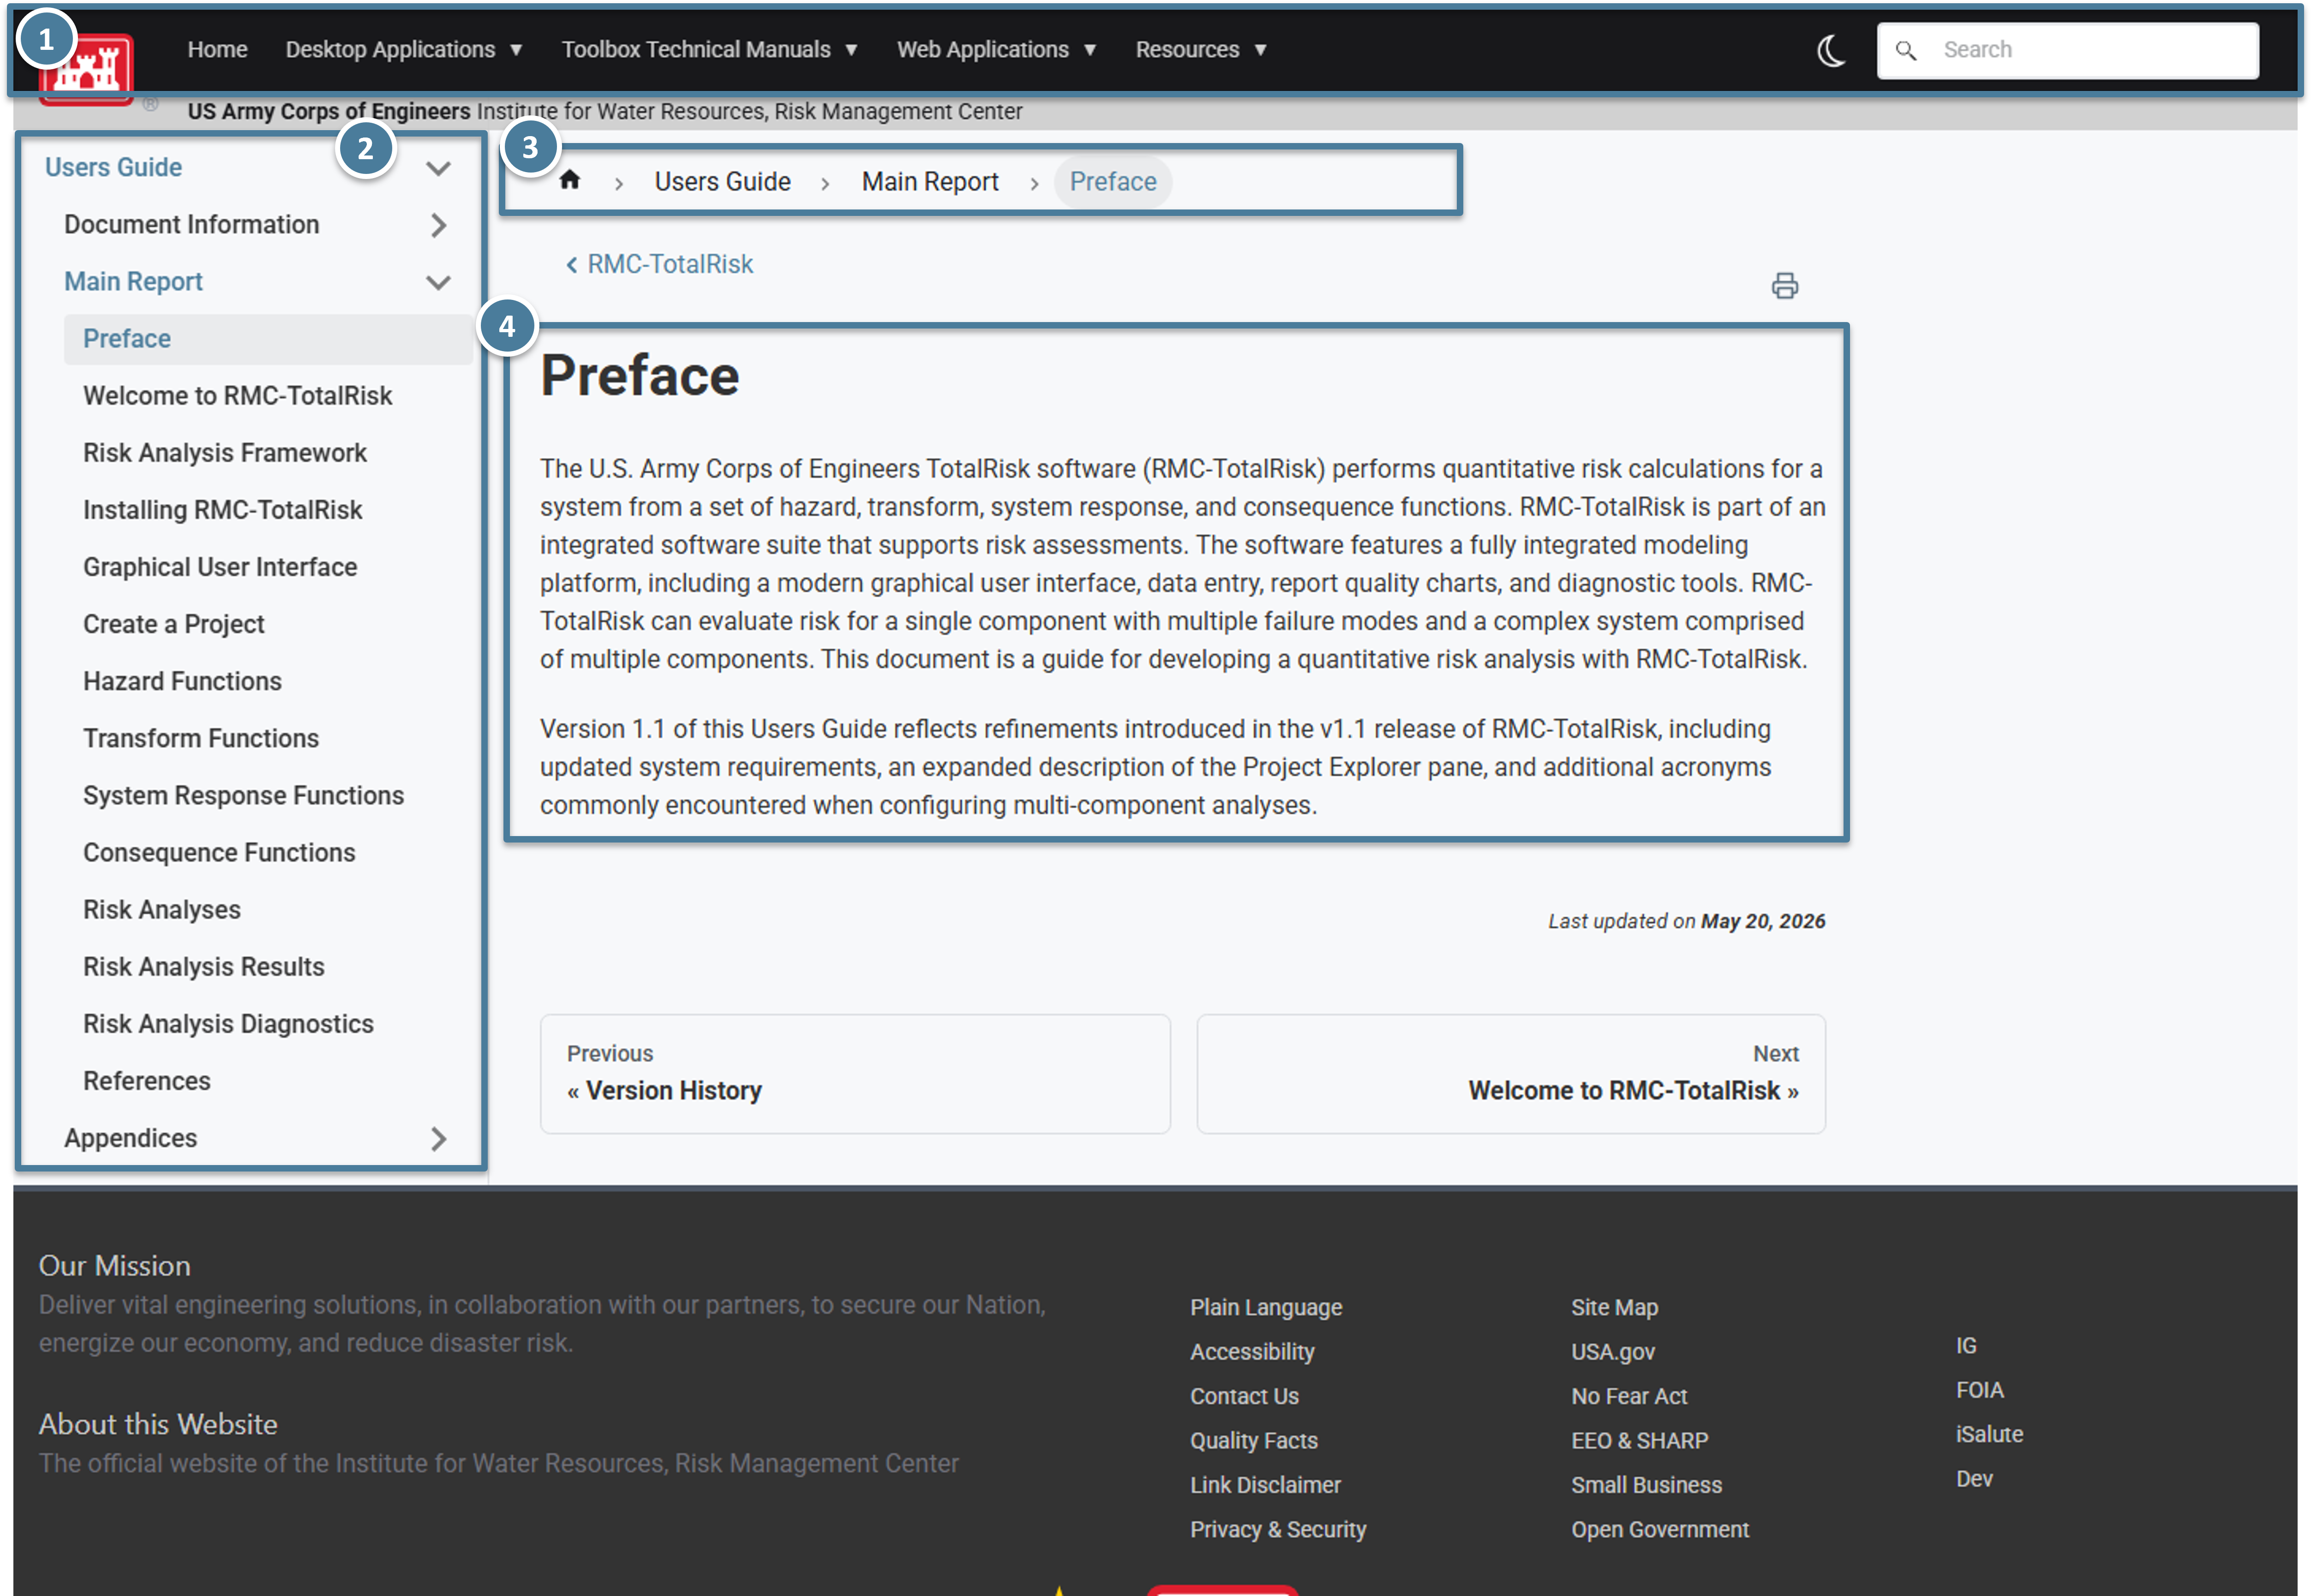
Task: Open Dev footer link
Action: tap(1974, 1478)
